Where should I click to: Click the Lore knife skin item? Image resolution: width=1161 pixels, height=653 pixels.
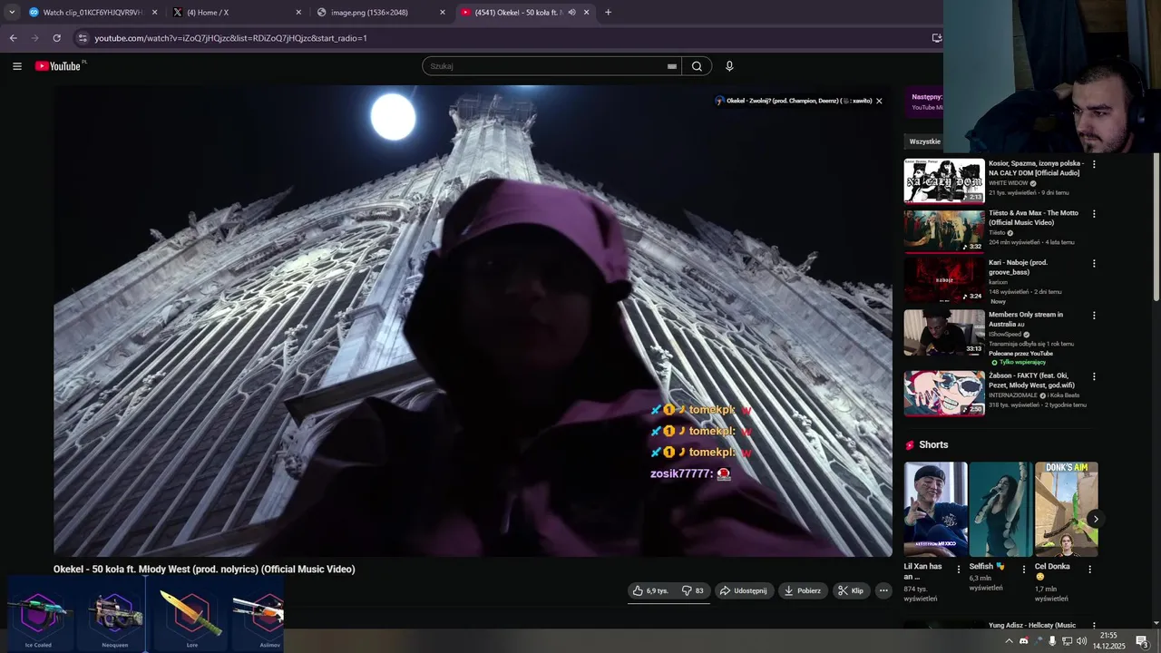pyautogui.click(x=191, y=616)
